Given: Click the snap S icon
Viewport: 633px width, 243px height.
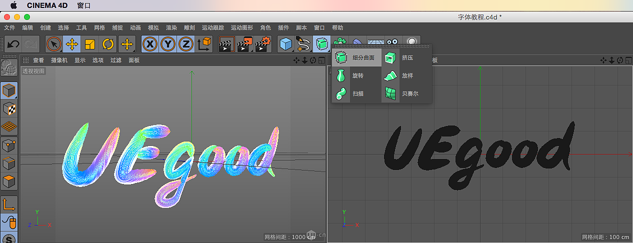Looking at the screenshot, I should click(x=9, y=238).
